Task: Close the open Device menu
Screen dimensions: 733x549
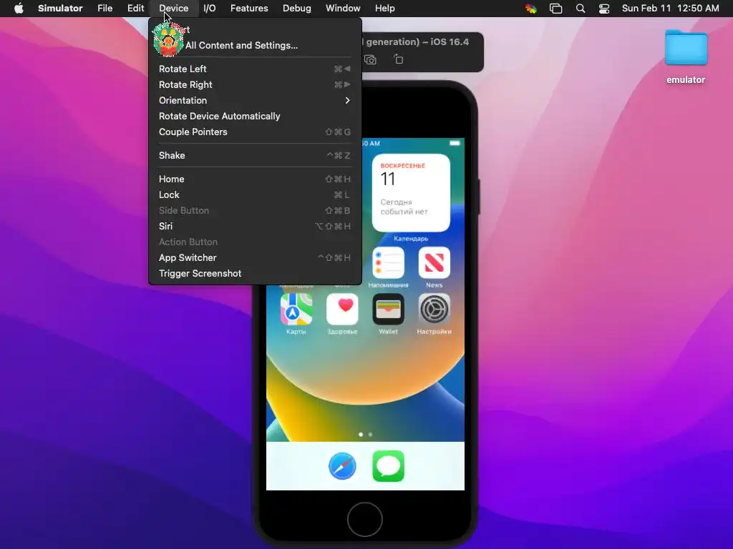Action: (x=173, y=9)
